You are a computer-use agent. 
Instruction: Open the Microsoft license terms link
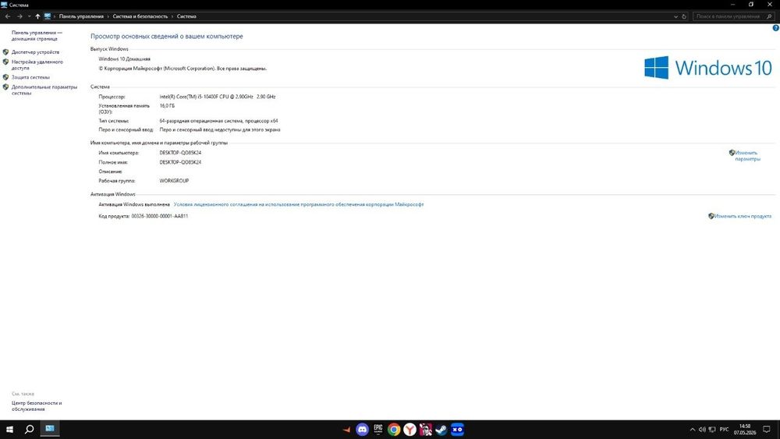[x=299, y=204]
